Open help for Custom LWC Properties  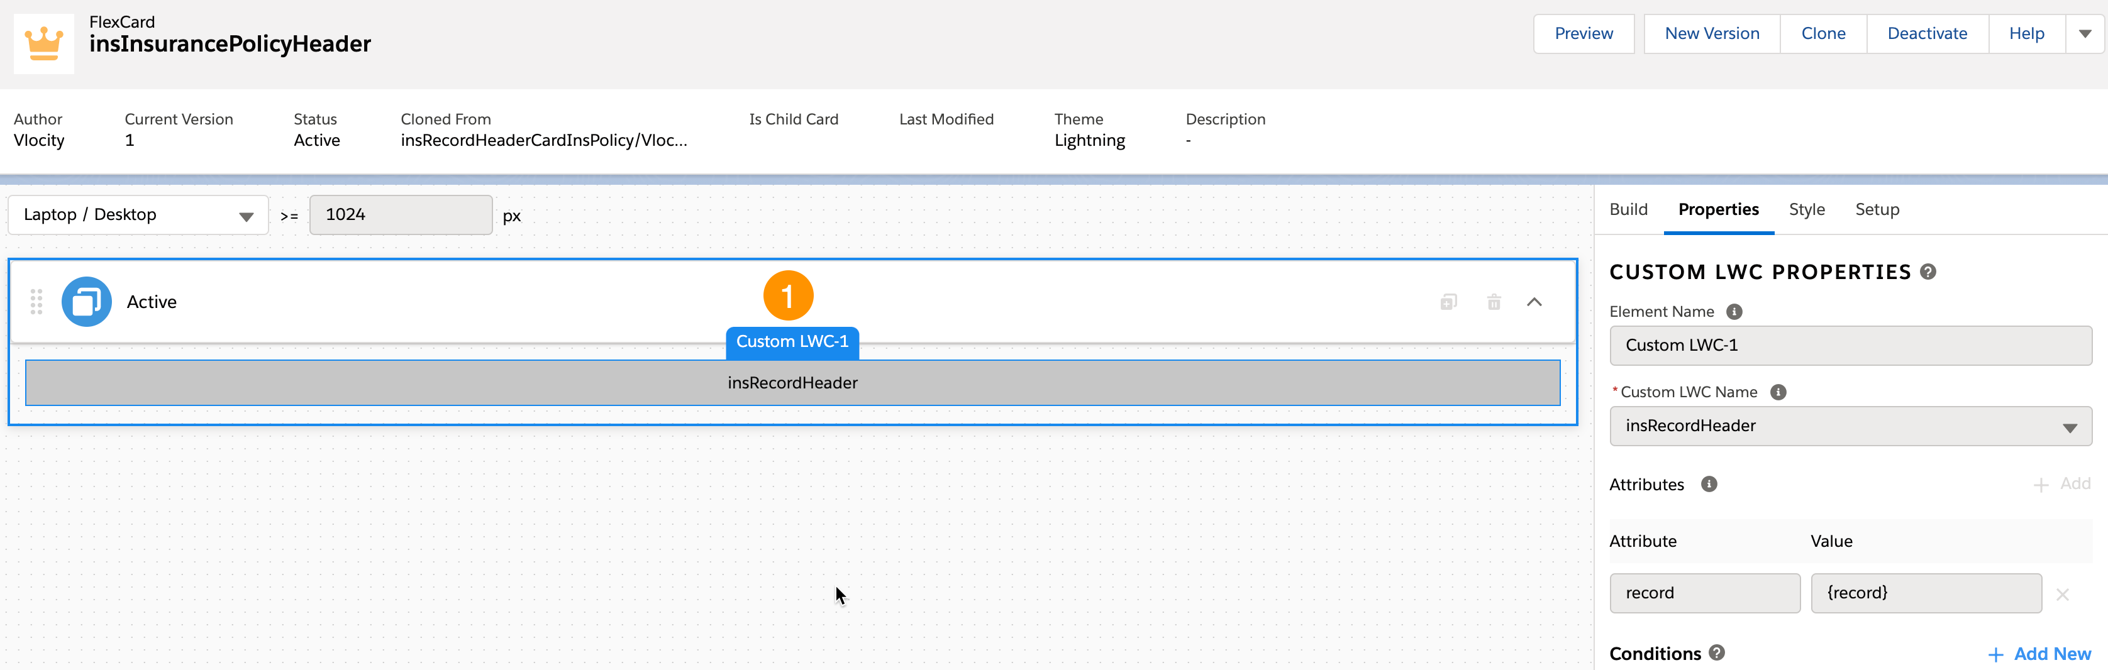(x=1928, y=272)
